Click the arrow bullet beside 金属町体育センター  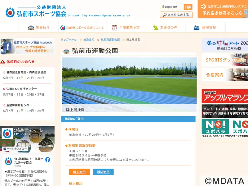(x=4, y=105)
